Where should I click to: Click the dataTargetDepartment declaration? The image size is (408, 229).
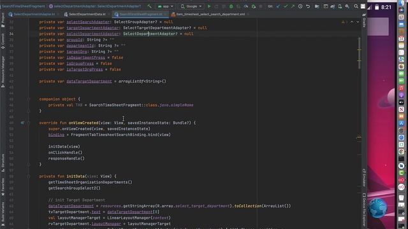click(89, 81)
